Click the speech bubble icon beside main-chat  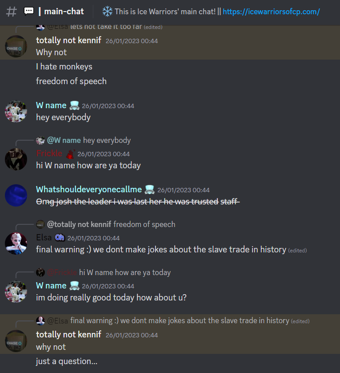click(29, 11)
